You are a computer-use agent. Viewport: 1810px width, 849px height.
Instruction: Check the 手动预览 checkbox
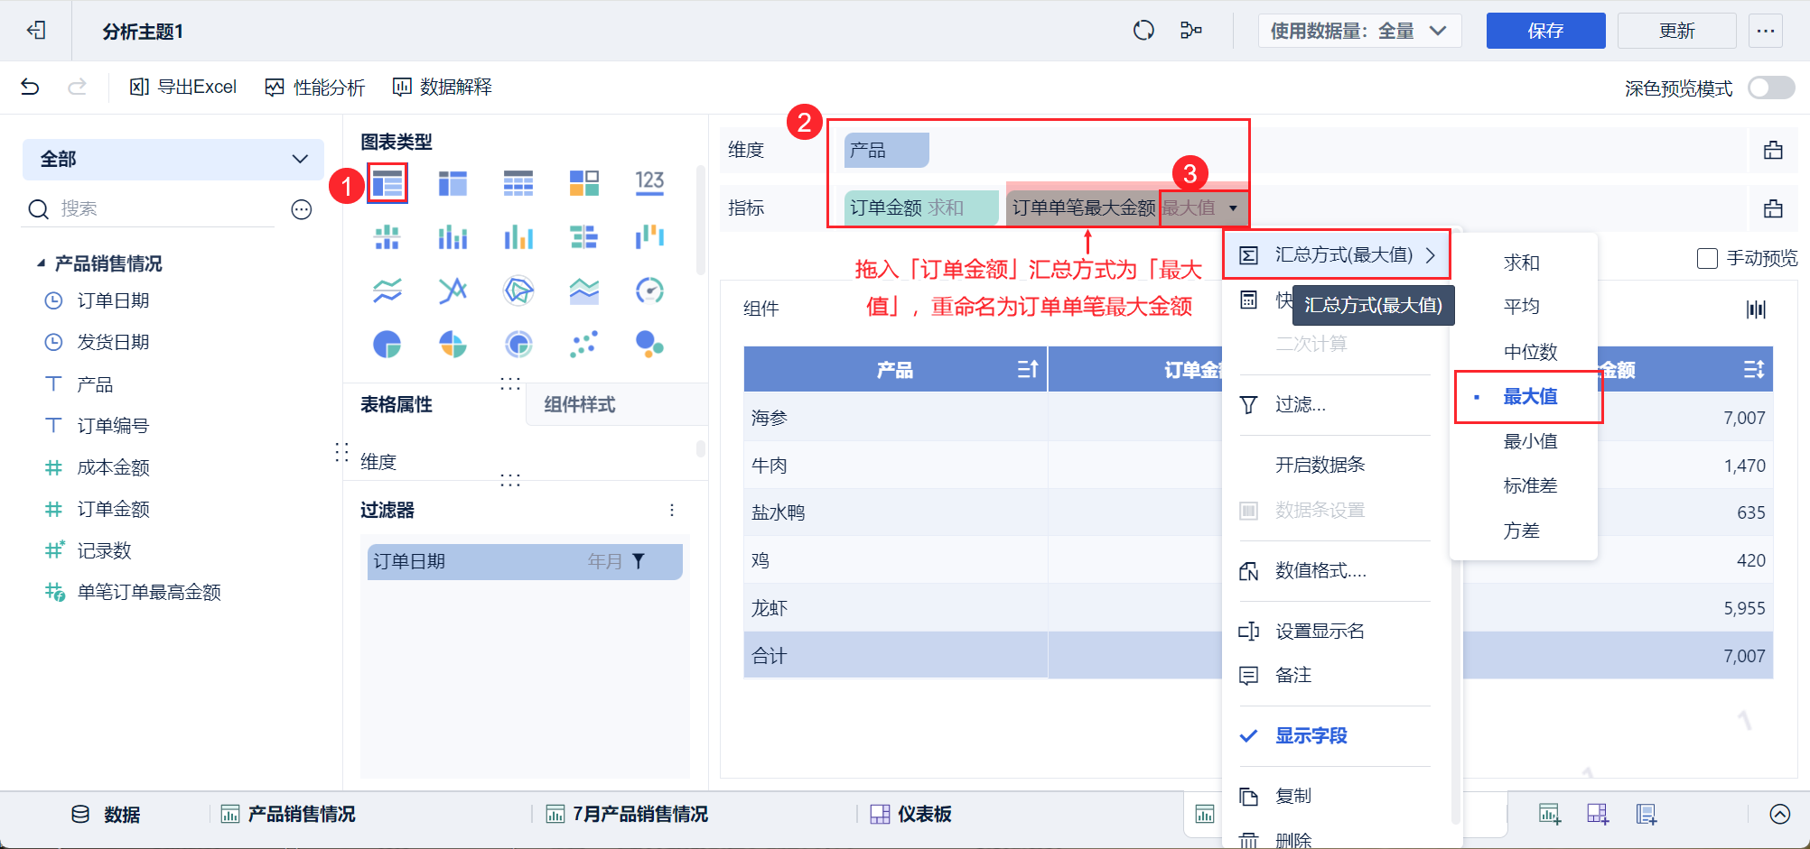(1707, 259)
